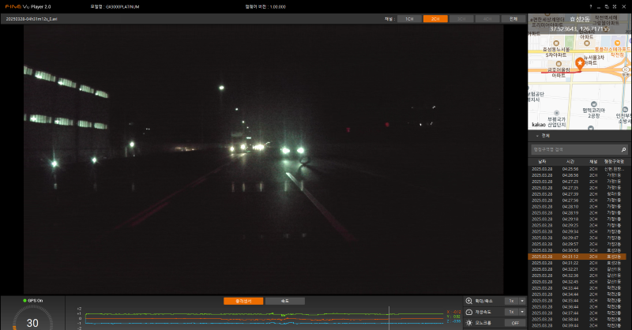This screenshot has height=330, width=632.
Task: Select the recording at 04:30:56
Action: (577, 250)
